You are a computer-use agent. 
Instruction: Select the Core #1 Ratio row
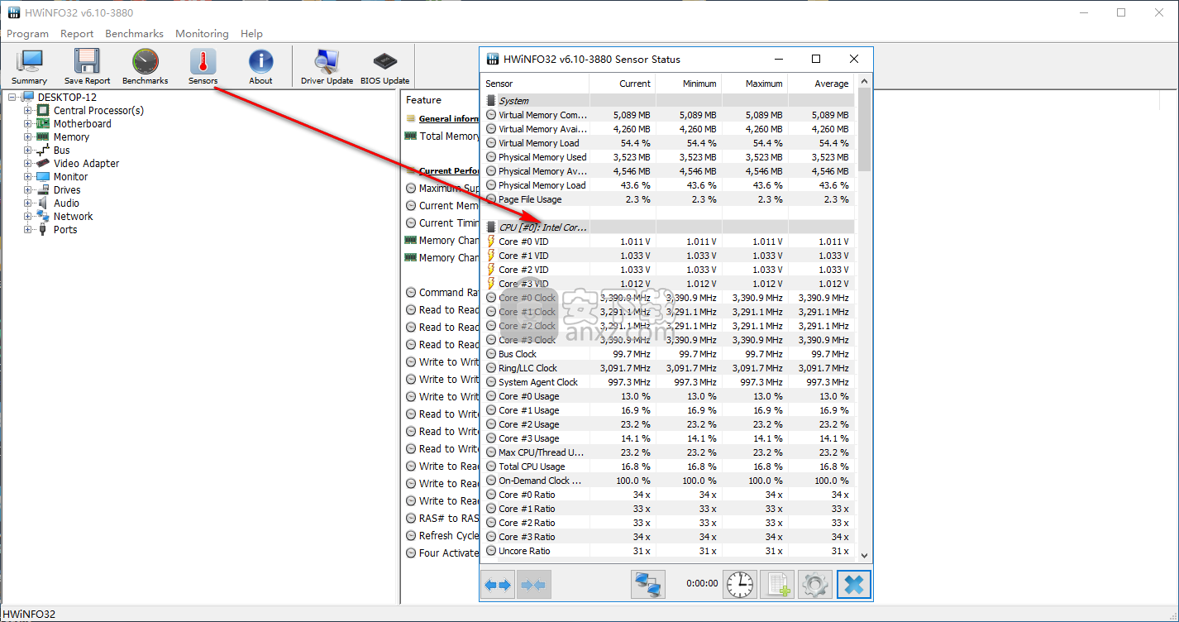[668, 509]
